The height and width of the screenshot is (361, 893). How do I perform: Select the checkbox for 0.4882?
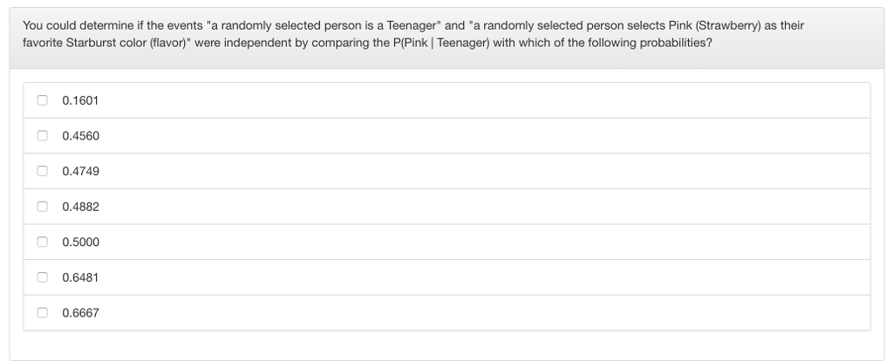(x=42, y=207)
